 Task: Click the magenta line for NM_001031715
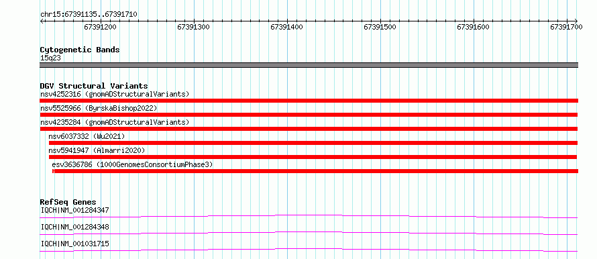click(x=309, y=250)
